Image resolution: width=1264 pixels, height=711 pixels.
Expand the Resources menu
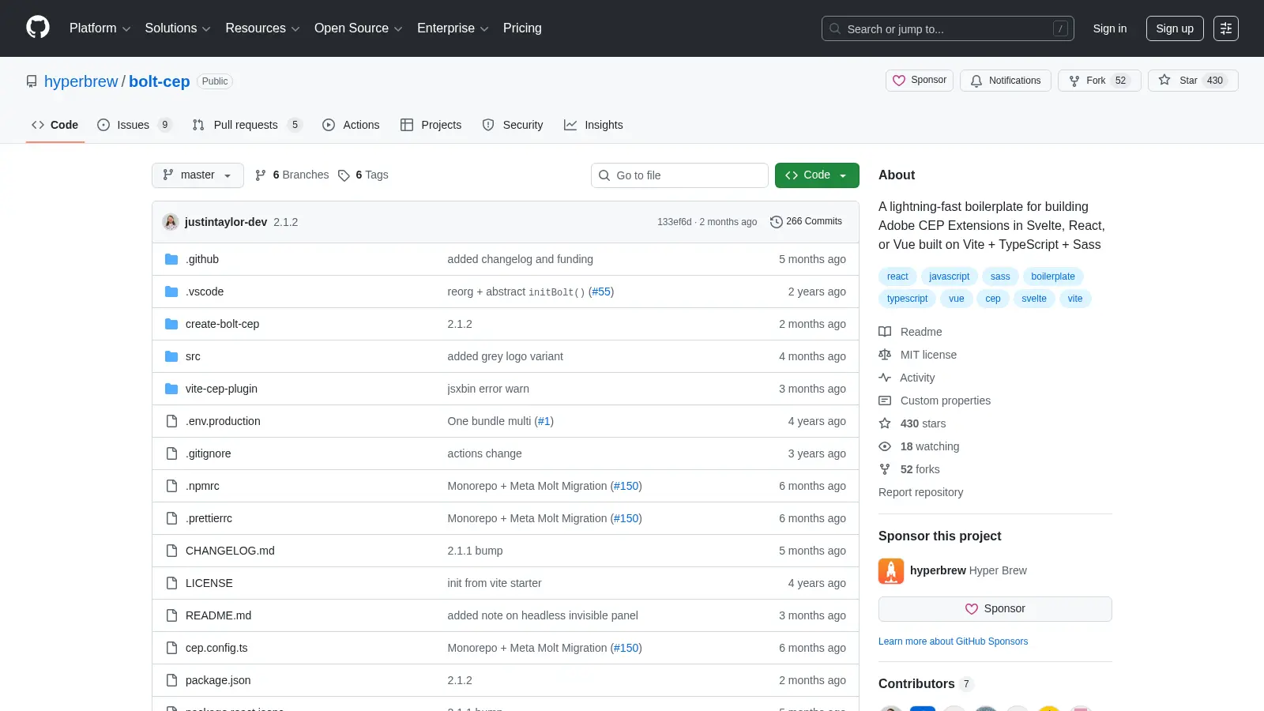(x=262, y=28)
